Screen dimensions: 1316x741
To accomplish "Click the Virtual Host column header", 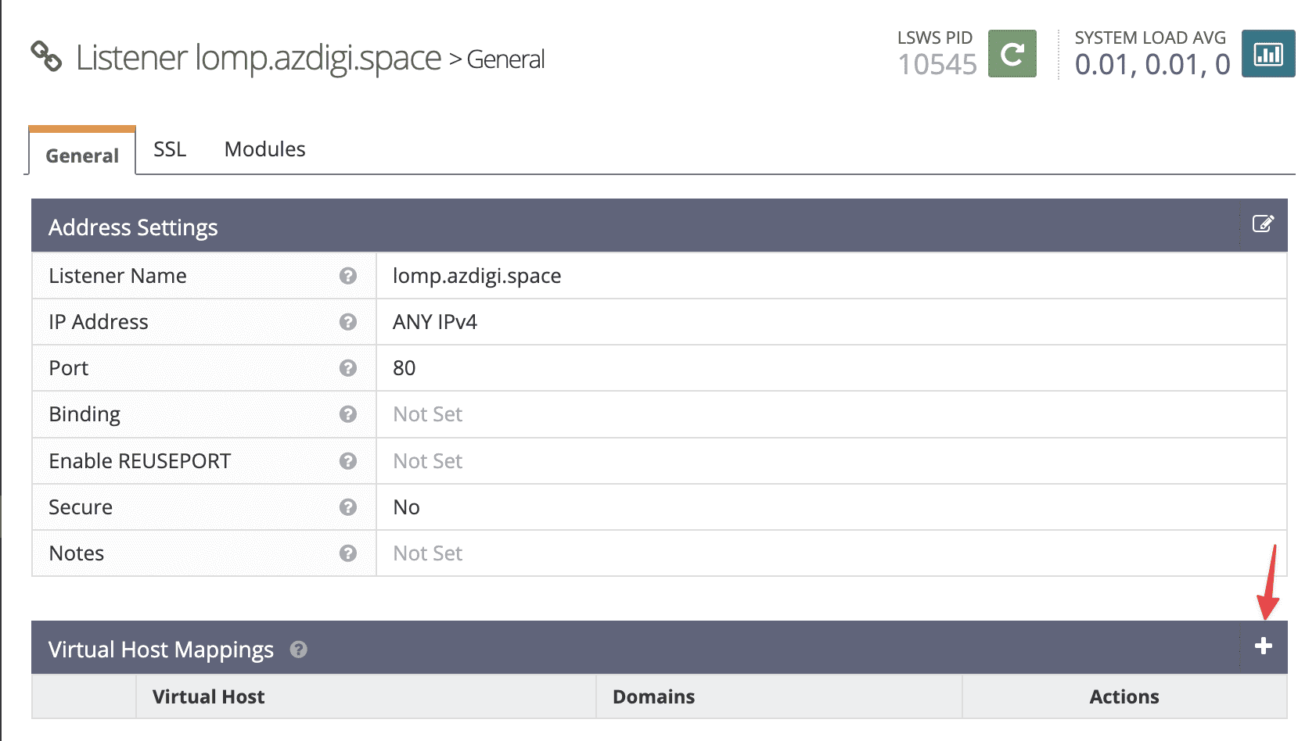I will pos(208,696).
